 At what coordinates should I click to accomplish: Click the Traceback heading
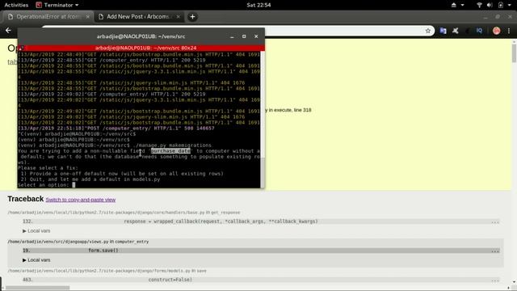26,199
